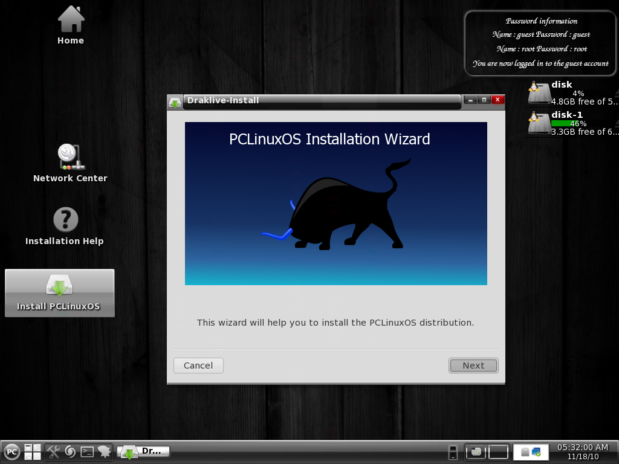Open the disk-1 device in the sidebar
Screen dimensions: 619x464
(x=538, y=122)
